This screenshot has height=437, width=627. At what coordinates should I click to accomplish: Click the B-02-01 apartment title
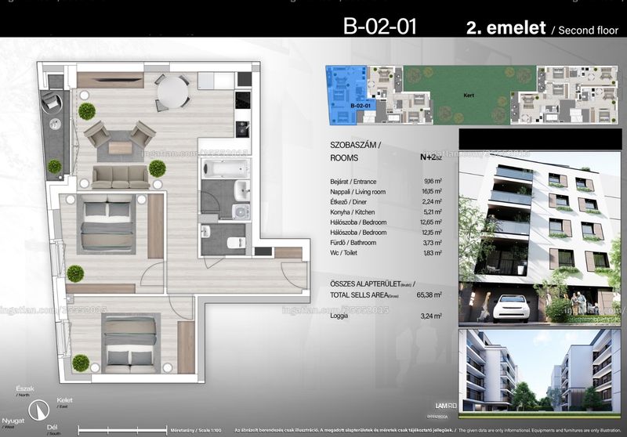point(380,27)
